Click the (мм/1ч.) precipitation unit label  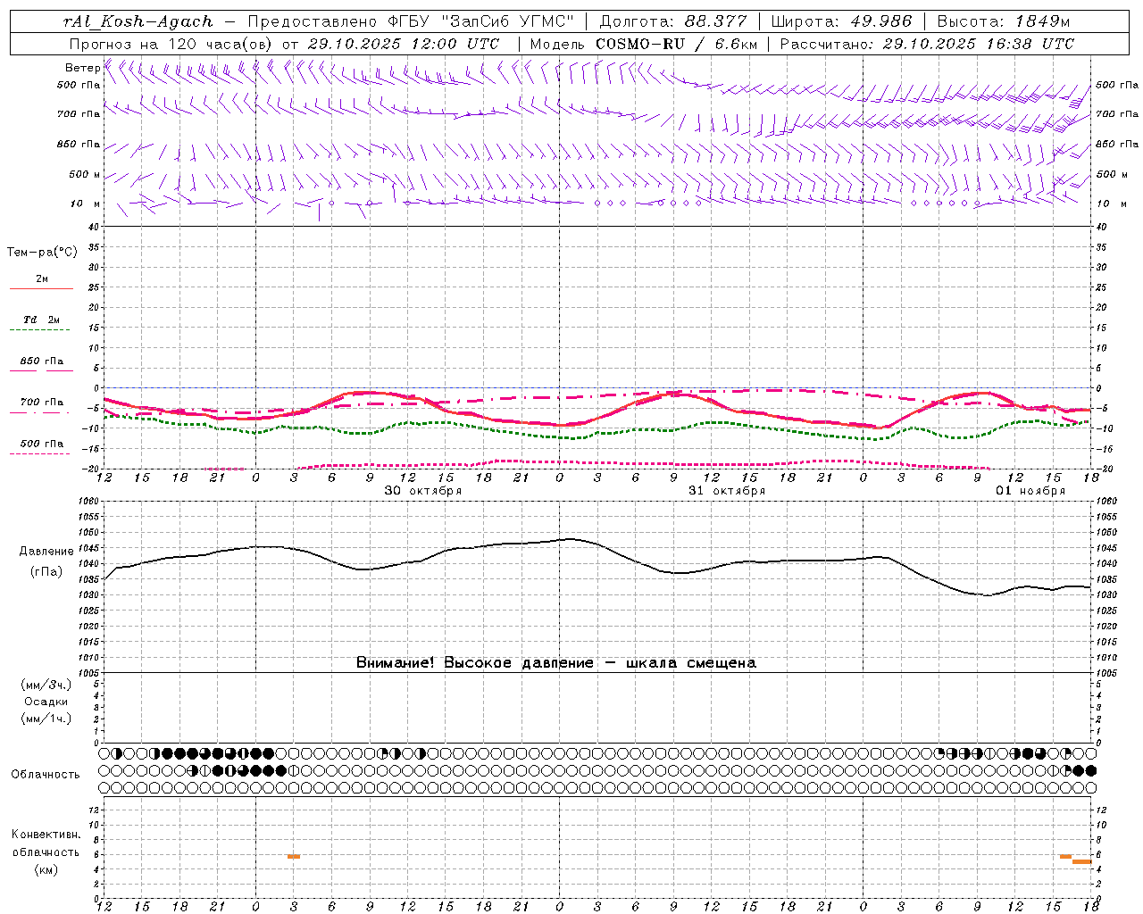46,719
